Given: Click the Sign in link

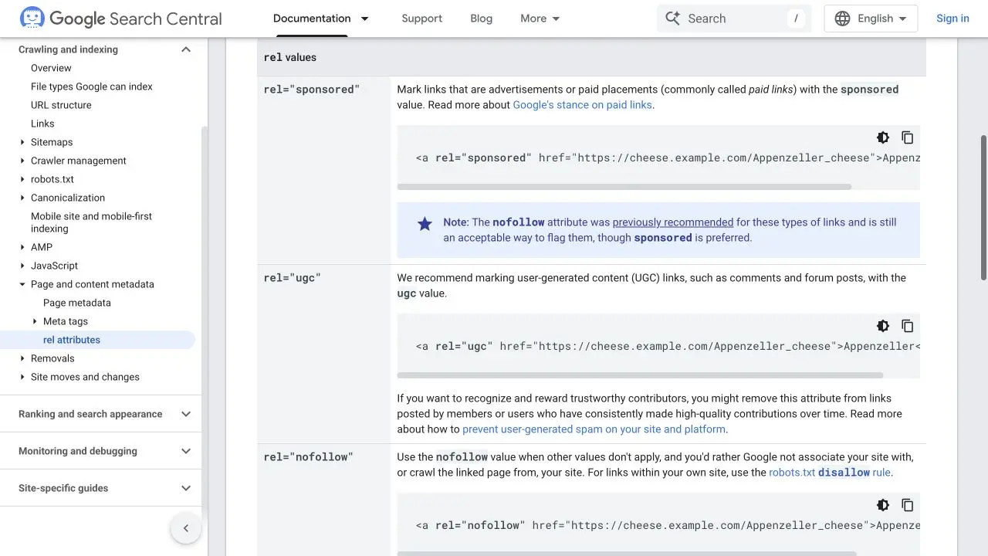Looking at the screenshot, I should point(952,19).
